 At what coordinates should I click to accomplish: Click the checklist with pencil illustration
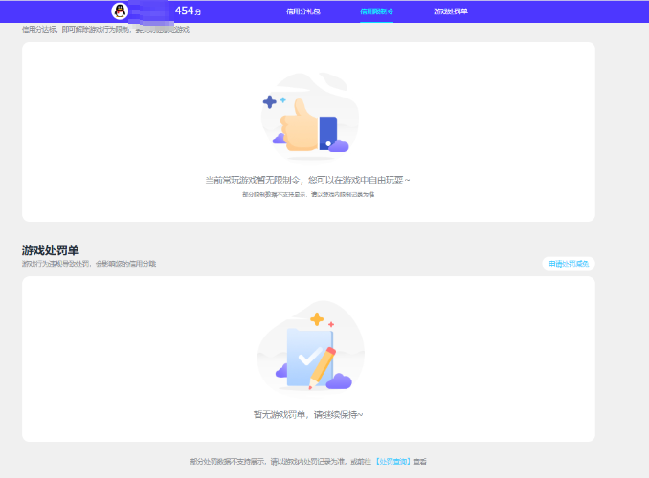[x=310, y=347]
